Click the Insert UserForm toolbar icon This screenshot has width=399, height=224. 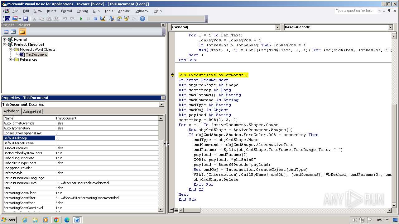point(15,19)
